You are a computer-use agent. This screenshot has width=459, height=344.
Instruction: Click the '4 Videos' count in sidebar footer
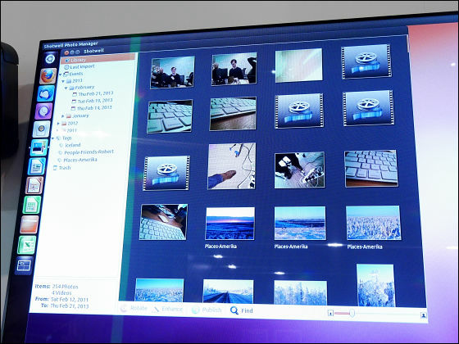point(61,293)
